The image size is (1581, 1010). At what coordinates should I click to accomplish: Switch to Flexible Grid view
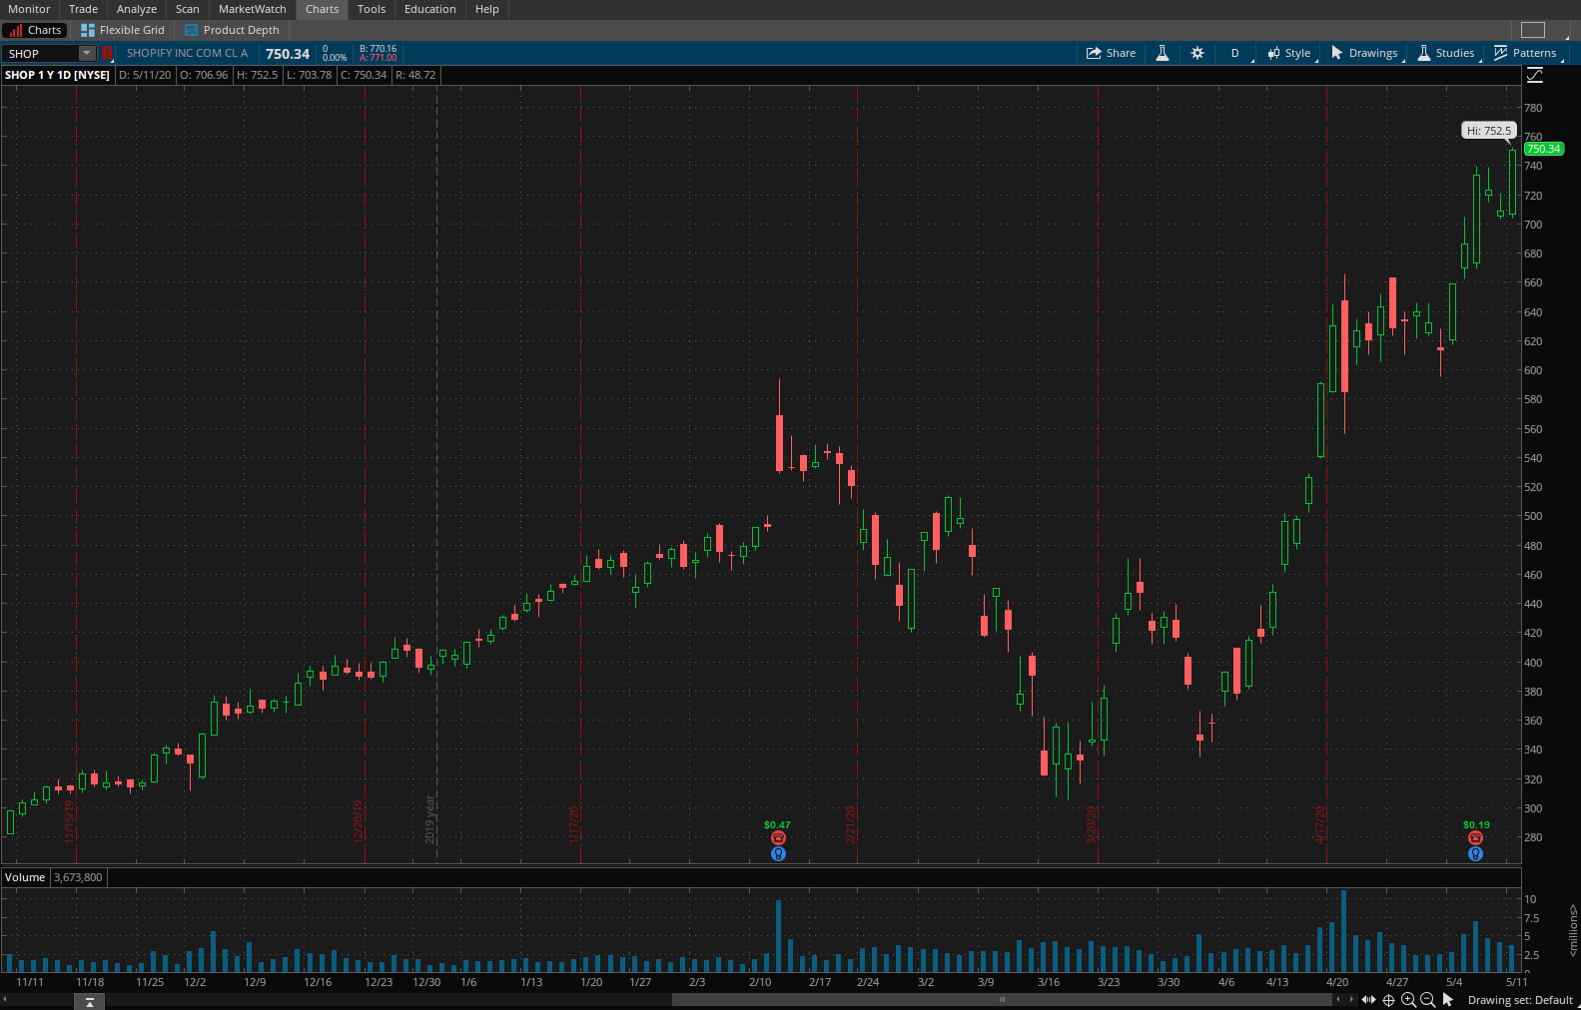point(123,30)
